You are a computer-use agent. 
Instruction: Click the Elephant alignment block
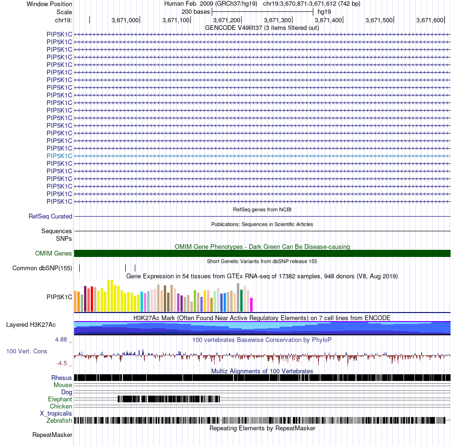(169, 399)
